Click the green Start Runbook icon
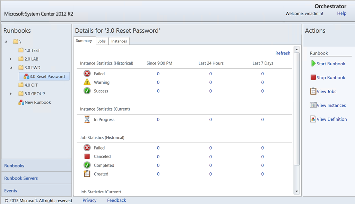The height and width of the screenshot is (204, 355). [313, 63]
